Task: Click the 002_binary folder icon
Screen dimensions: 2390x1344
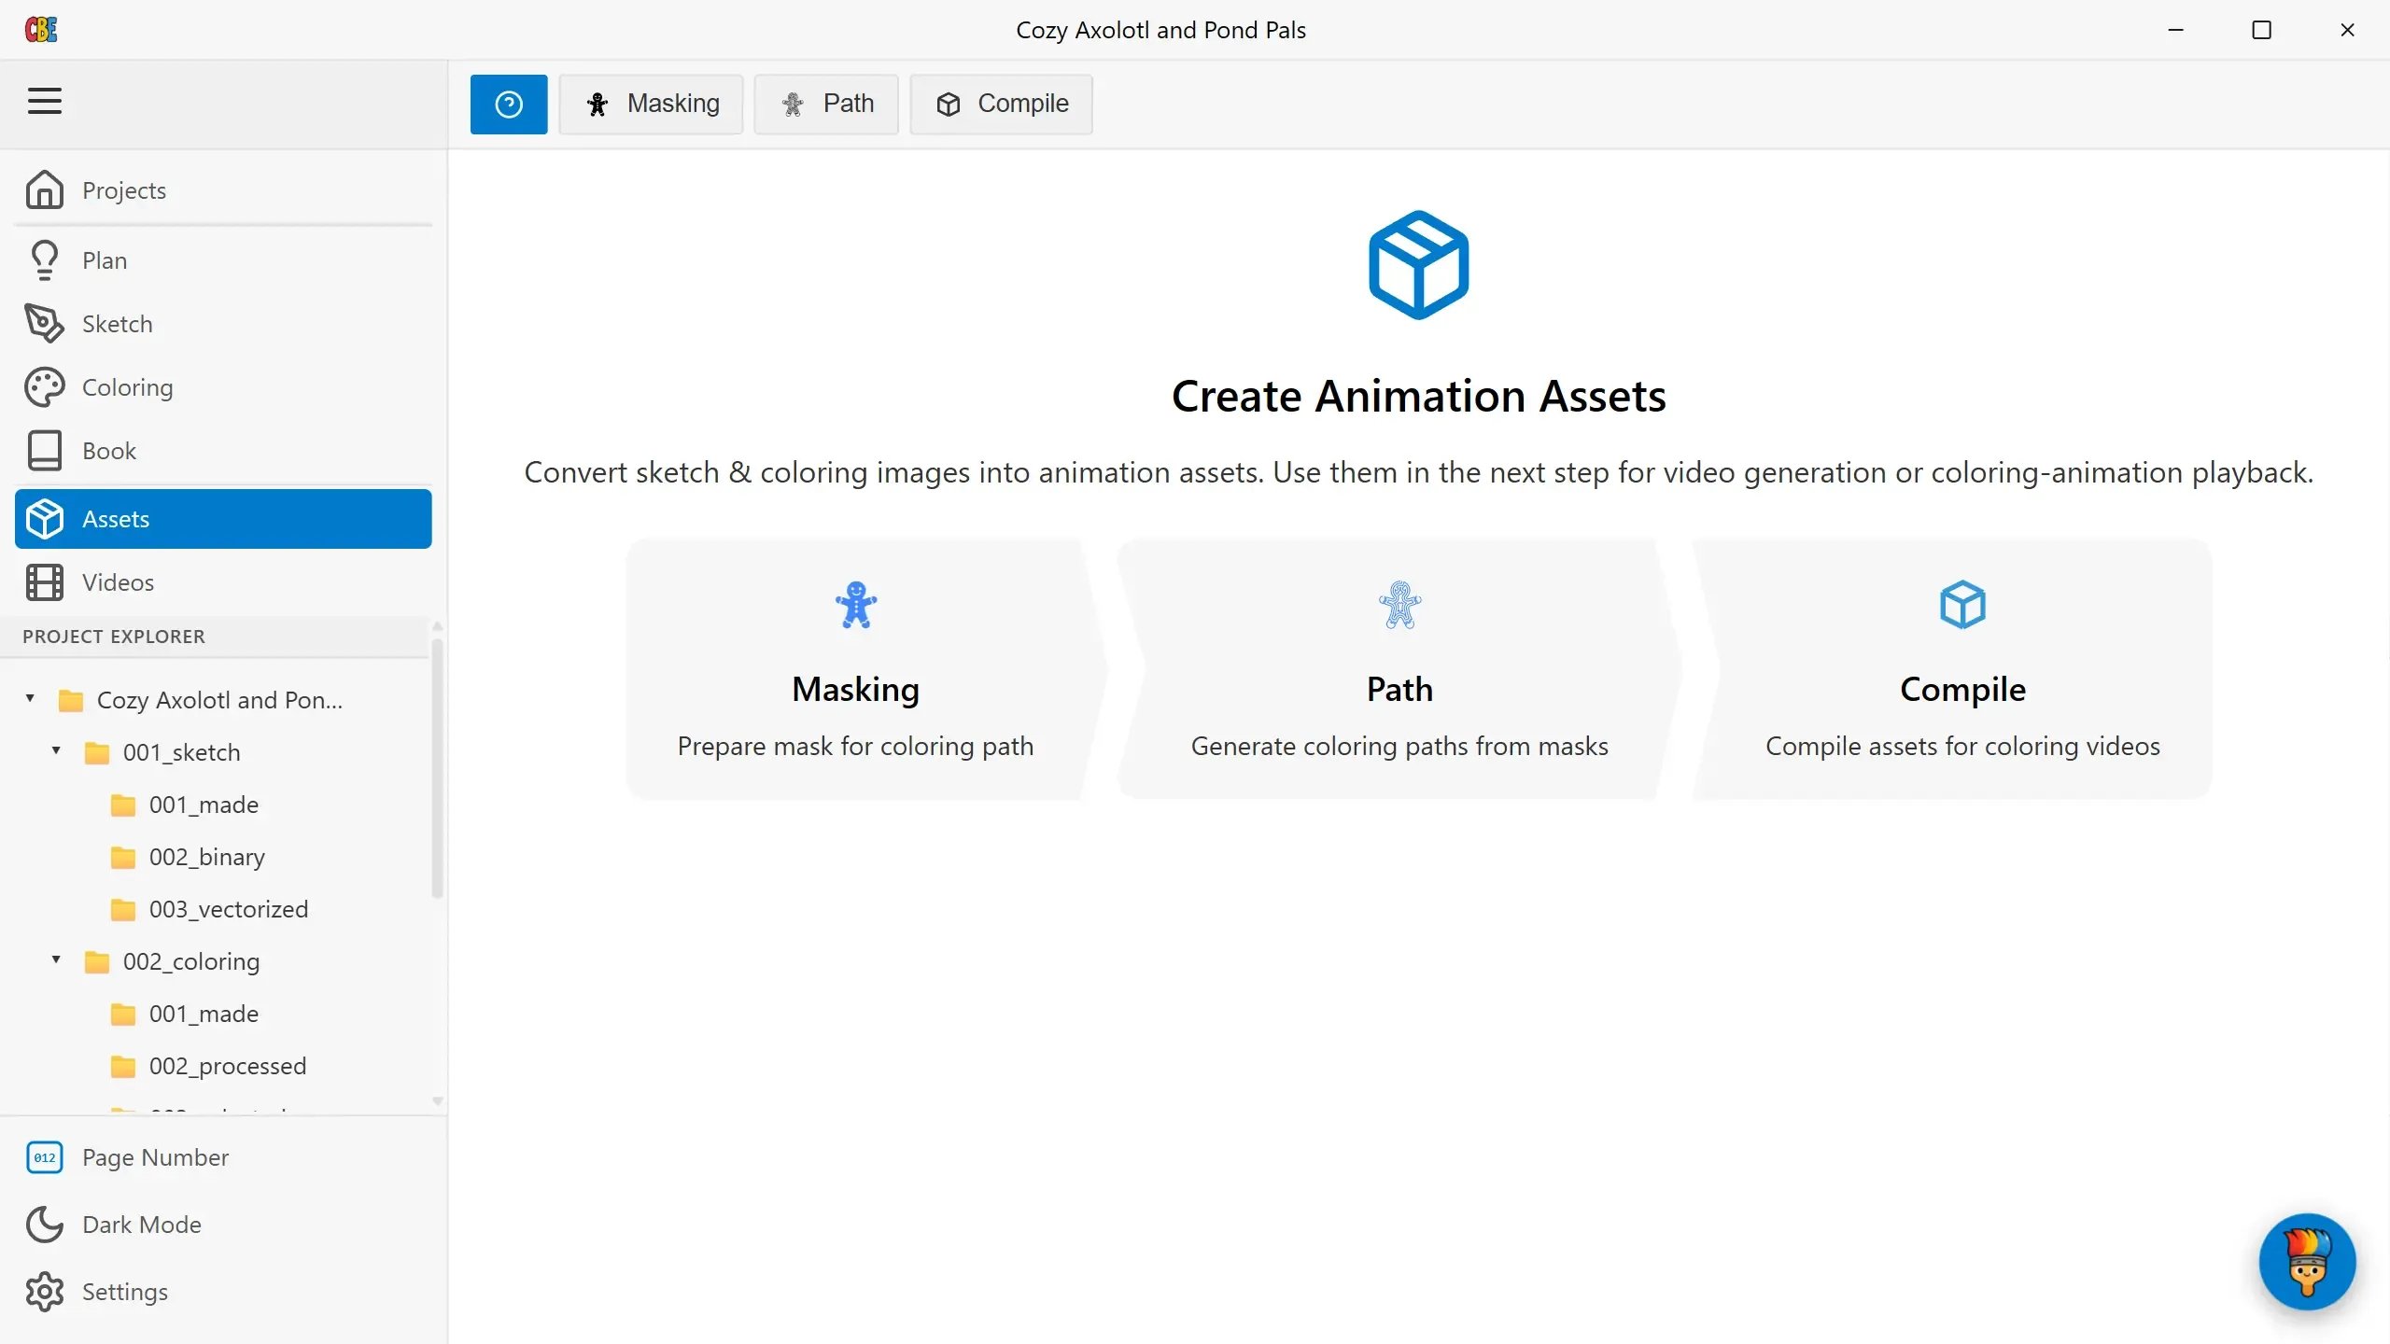Action: (123, 857)
